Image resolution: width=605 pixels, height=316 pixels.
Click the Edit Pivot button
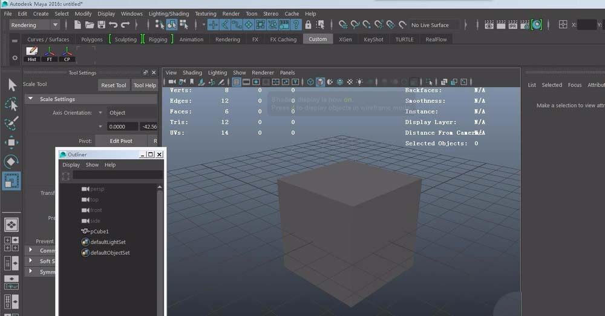121,141
